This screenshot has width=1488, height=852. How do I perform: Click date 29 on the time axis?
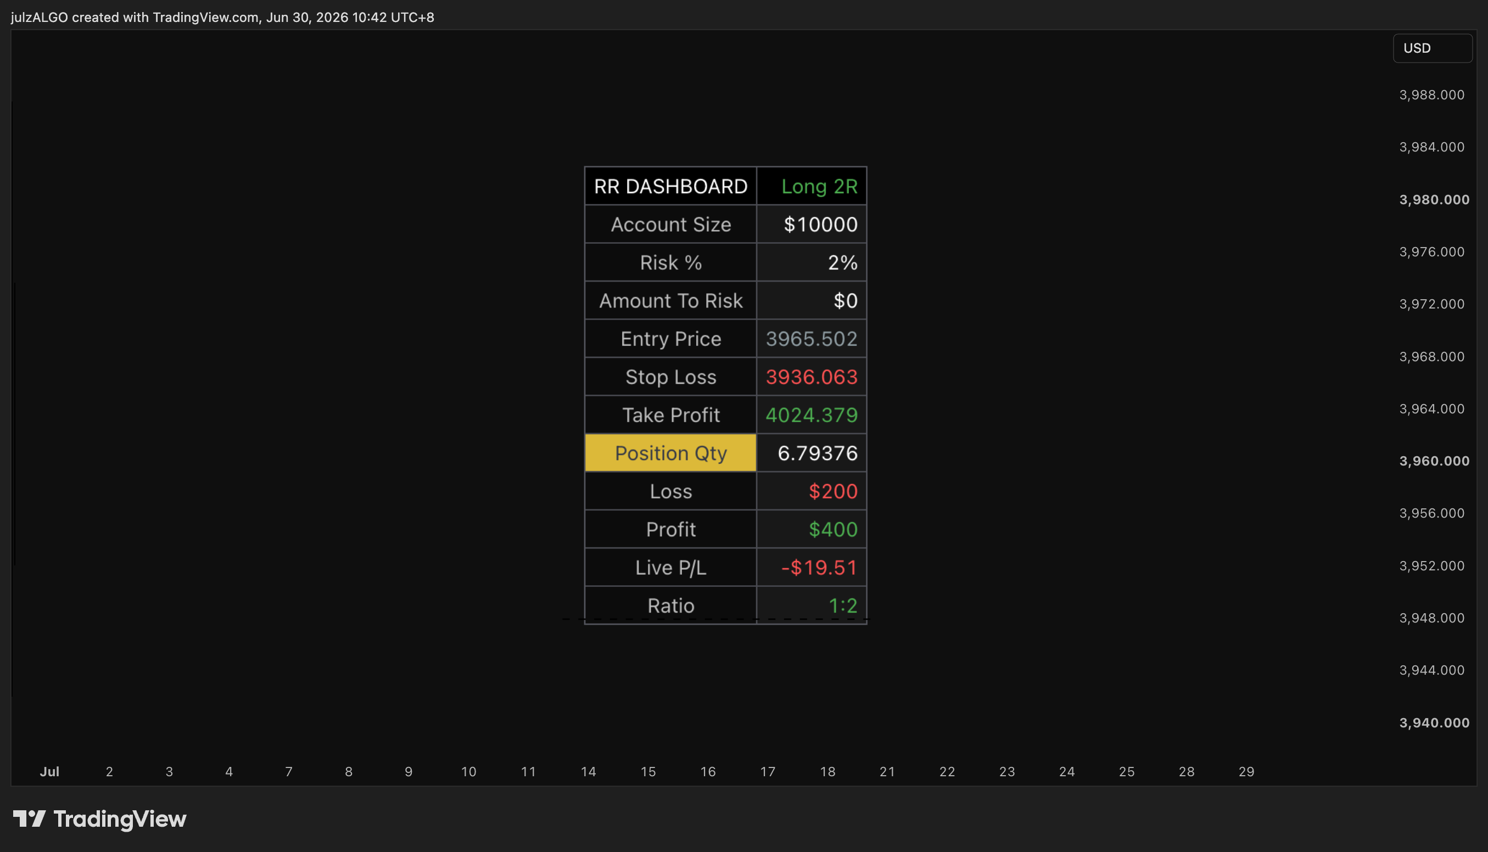tap(1246, 771)
